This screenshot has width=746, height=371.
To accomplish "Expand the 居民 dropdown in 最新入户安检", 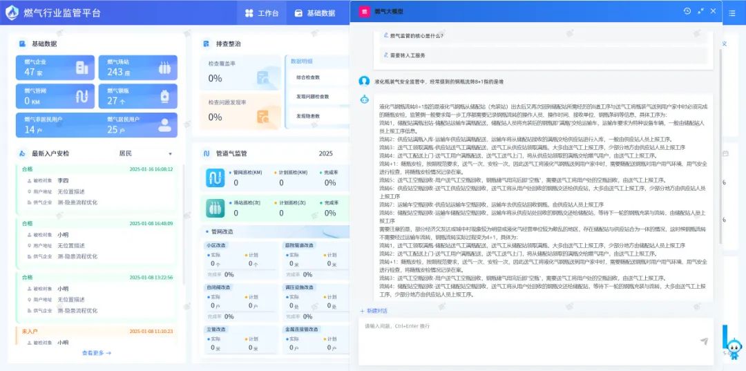I will (146, 153).
